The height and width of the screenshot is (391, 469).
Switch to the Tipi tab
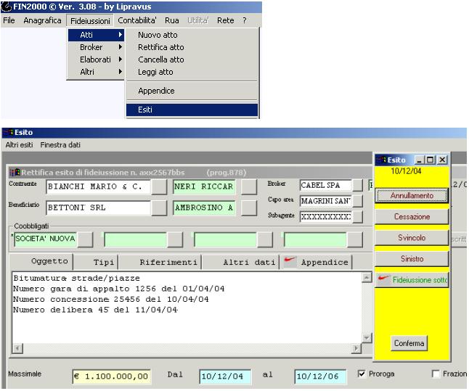pos(97,263)
